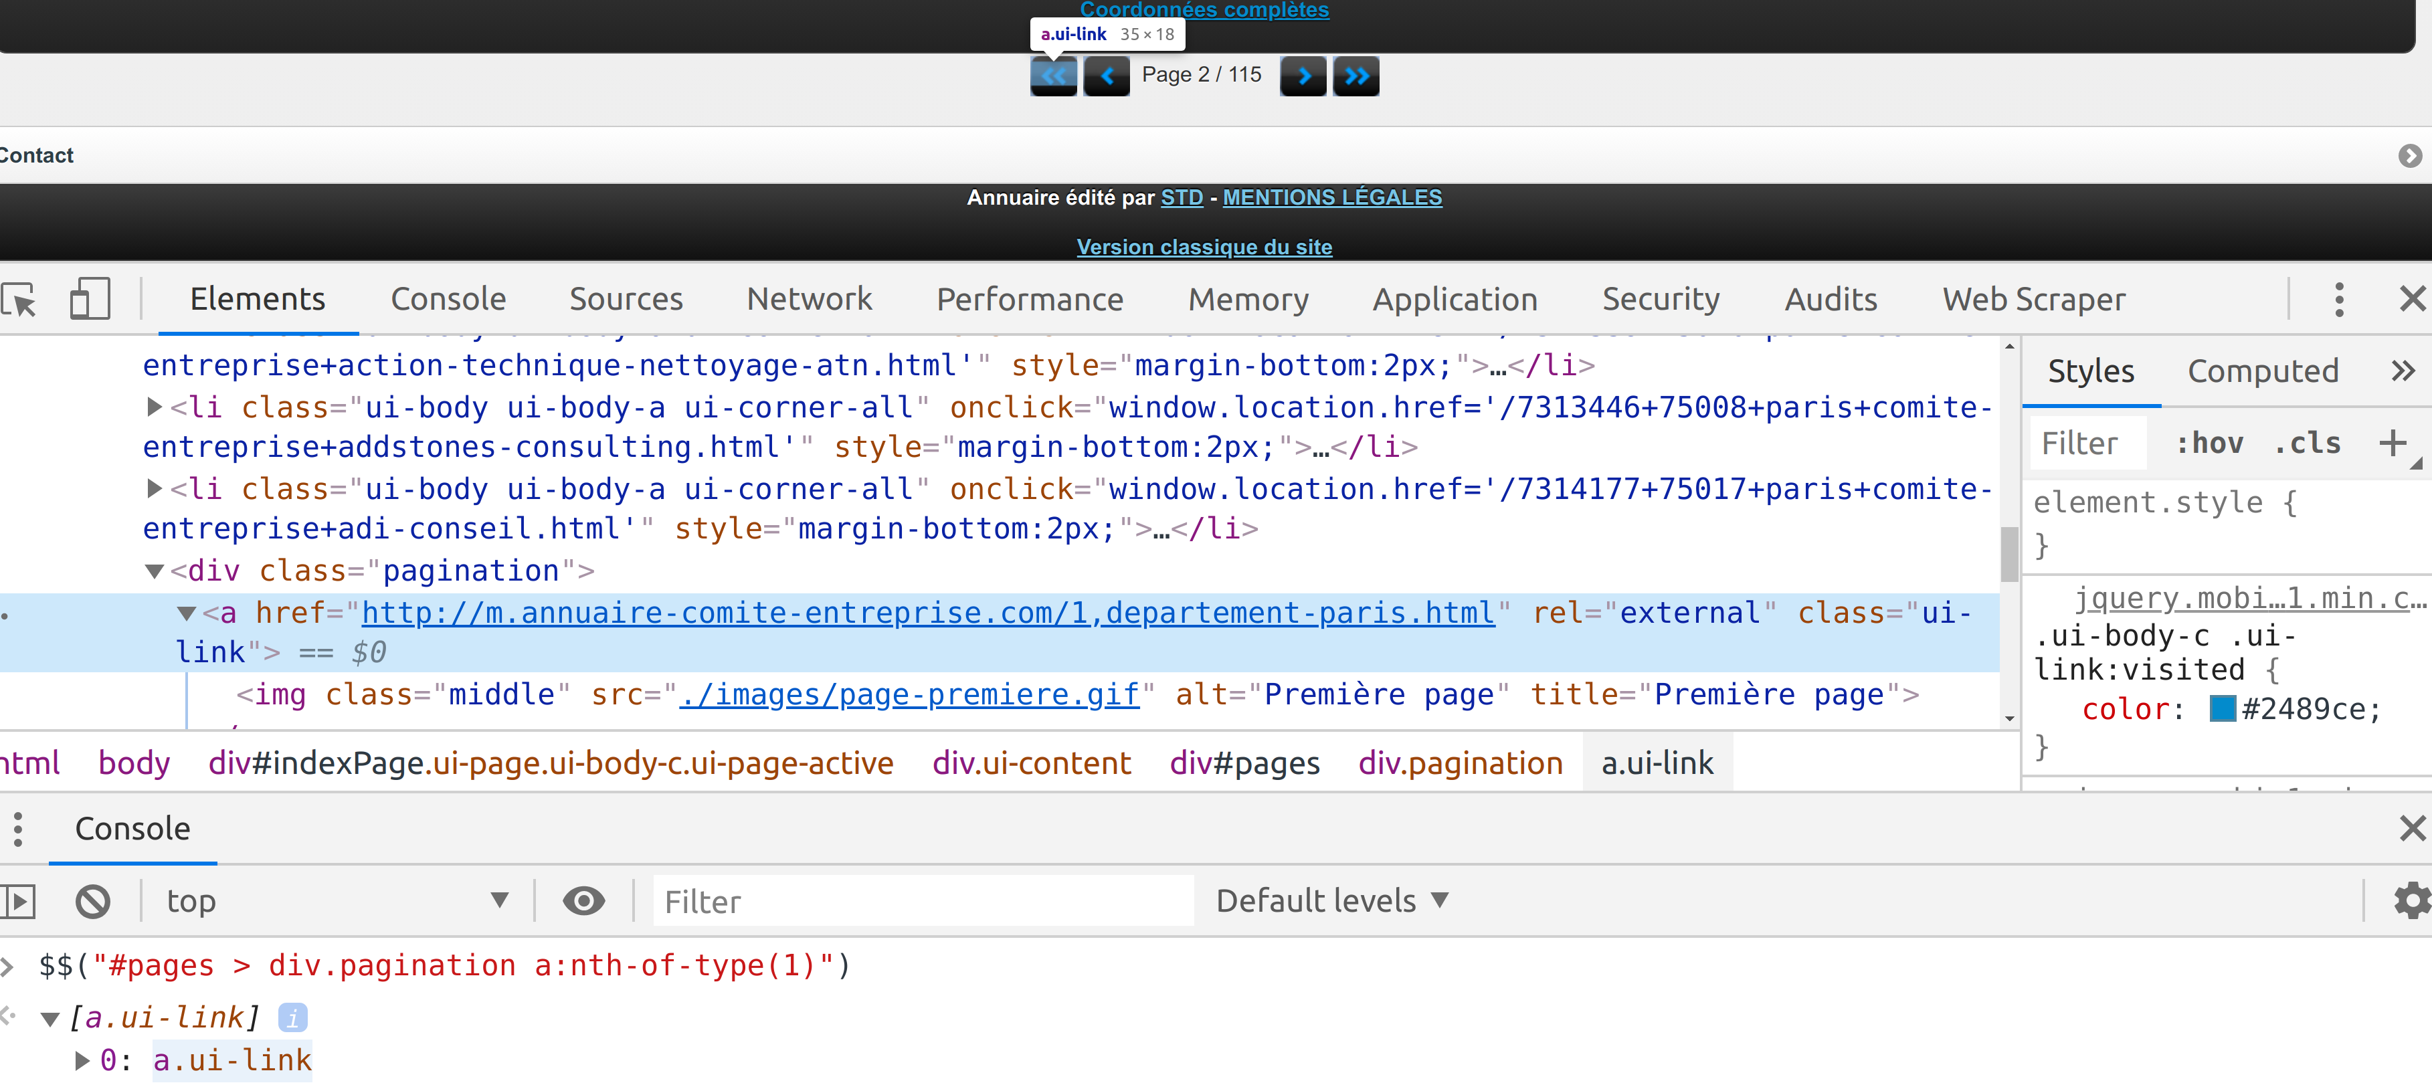Collapse the [a.ui-link] console result
Screen dimensions: 2432x1085
50,1019
